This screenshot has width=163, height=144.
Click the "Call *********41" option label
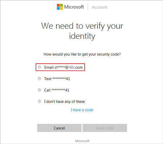(x=57, y=90)
